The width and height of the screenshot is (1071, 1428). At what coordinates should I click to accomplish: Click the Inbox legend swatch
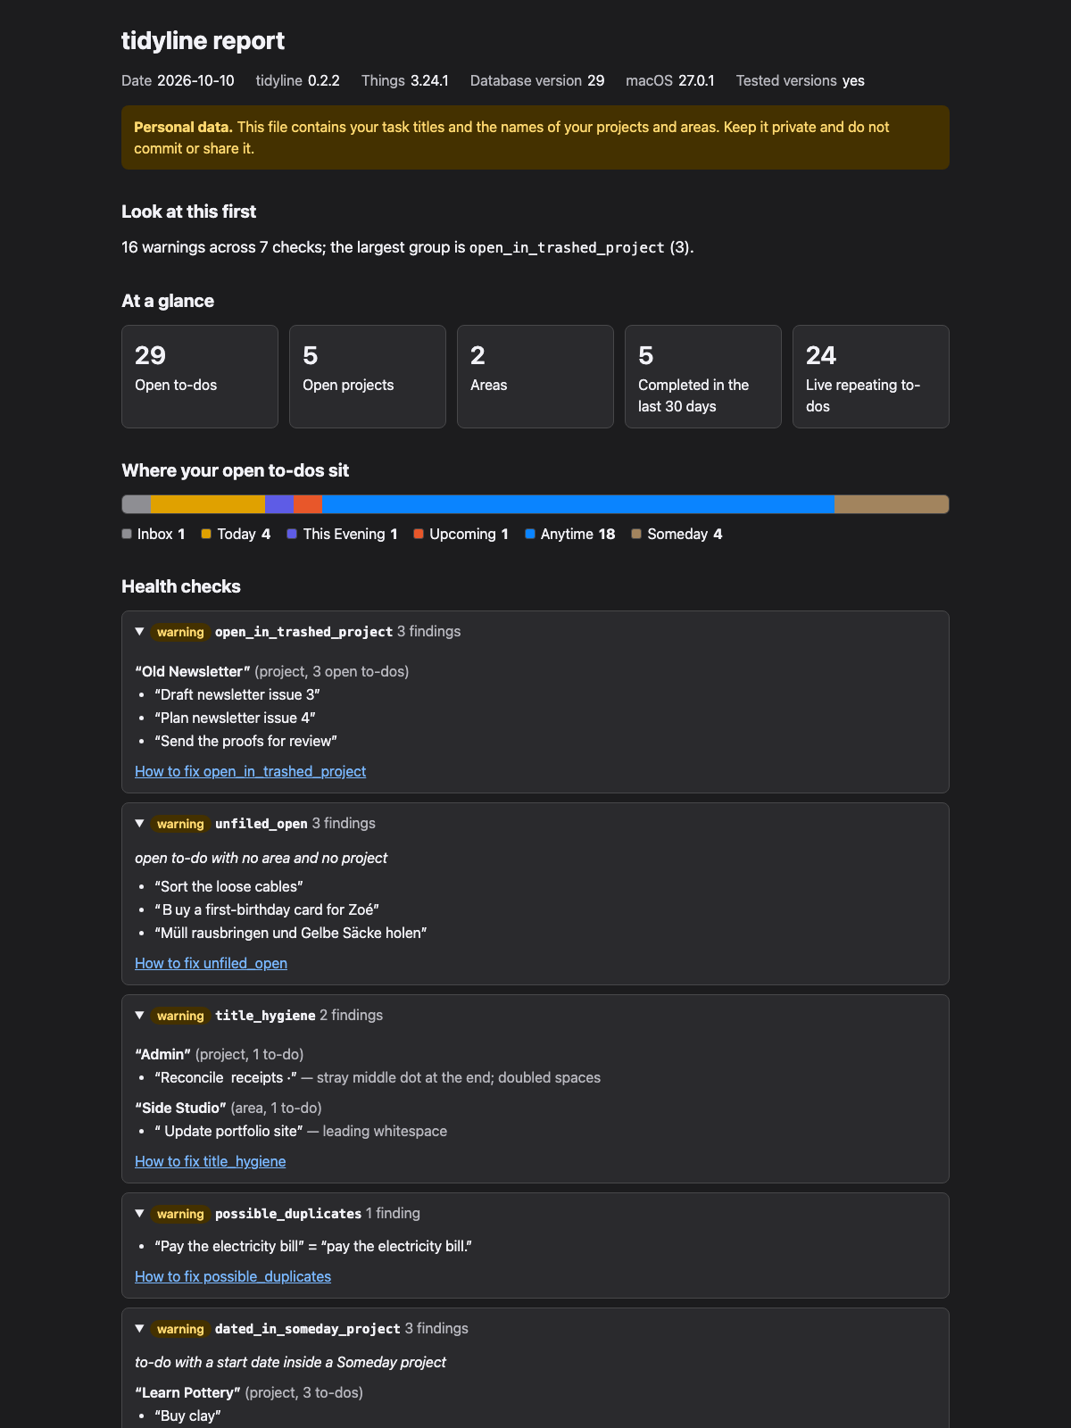127,534
